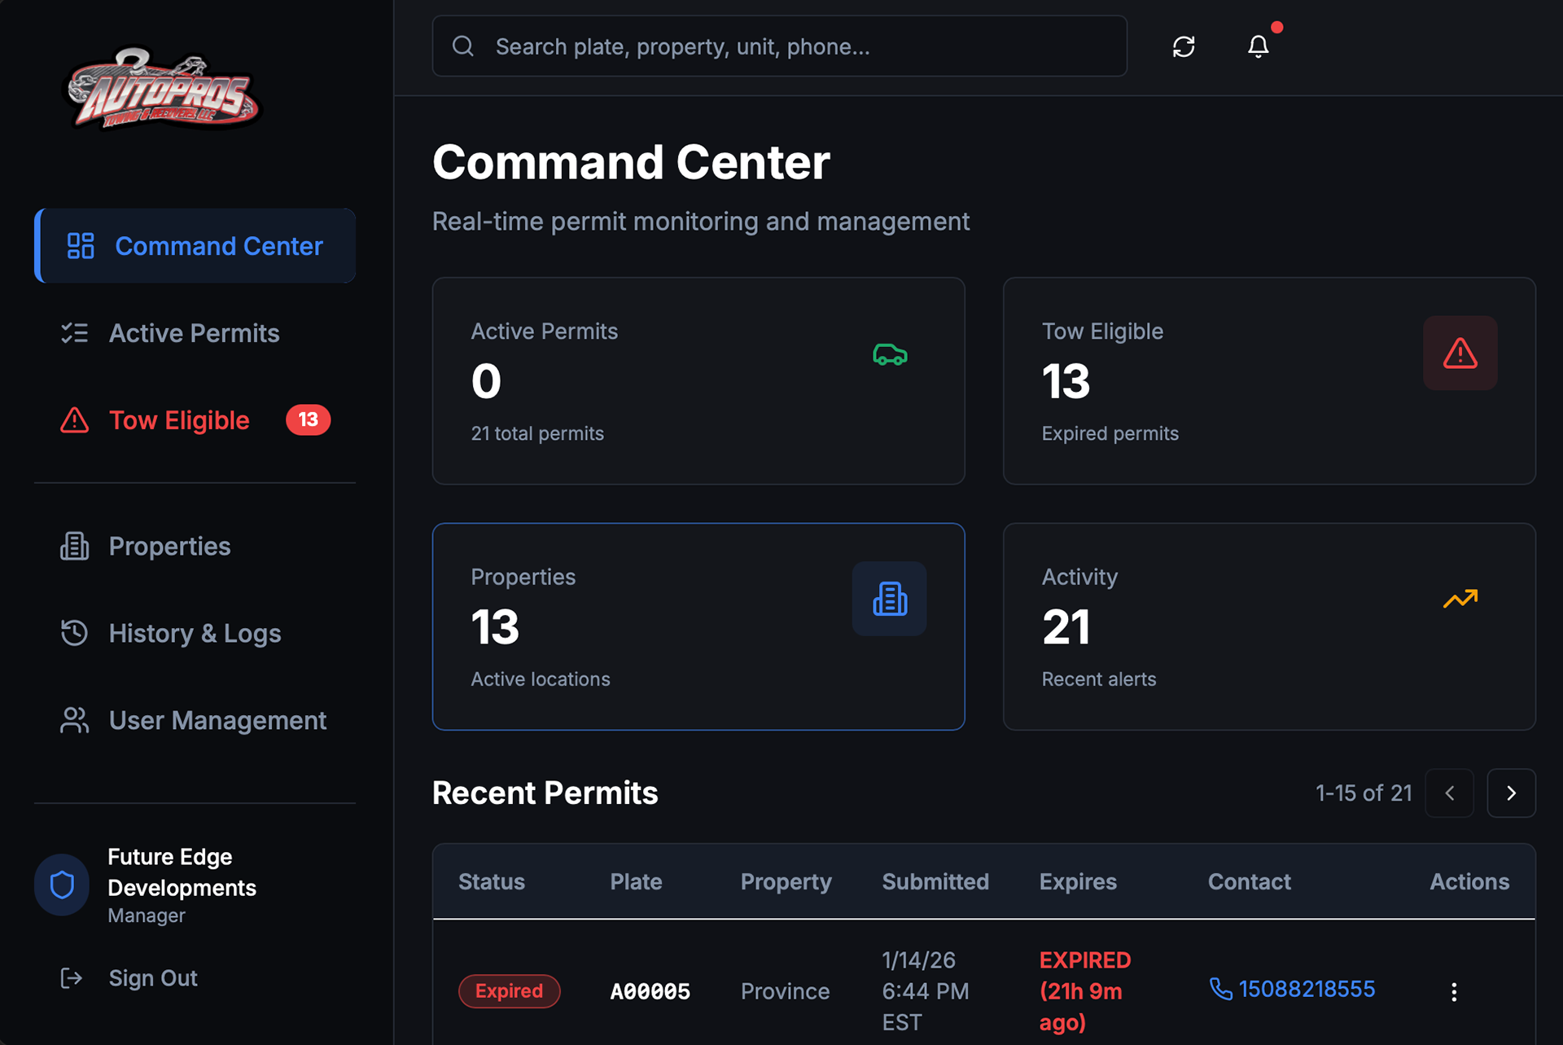Open User Management page
The height and width of the screenshot is (1045, 1563).
[x=217, y=721]
